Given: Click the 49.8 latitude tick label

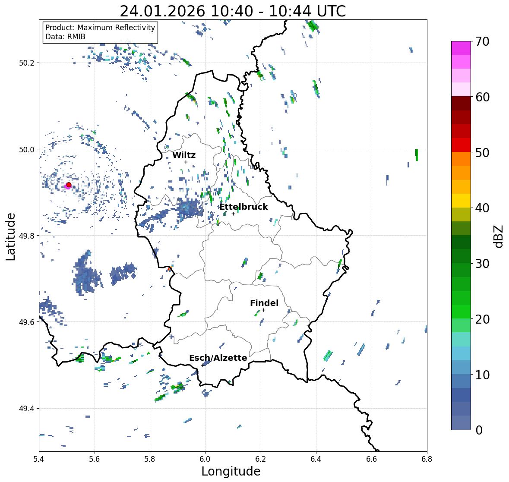Looking at the screenshot, I should (27, 236).
